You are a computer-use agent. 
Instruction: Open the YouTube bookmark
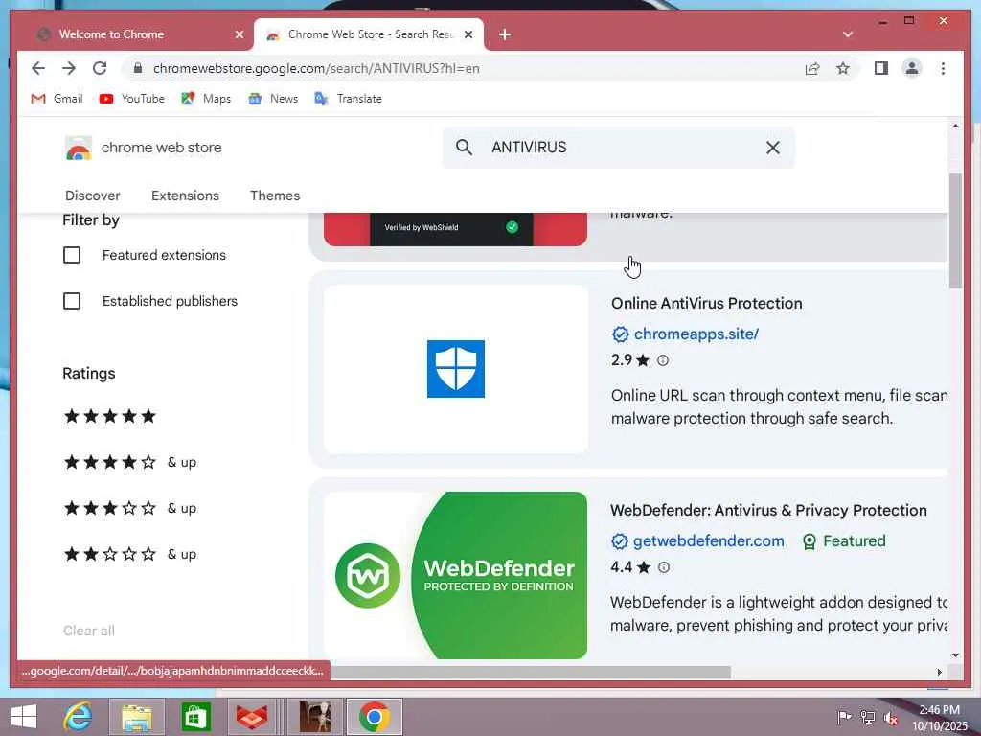[x=131, y=99]
